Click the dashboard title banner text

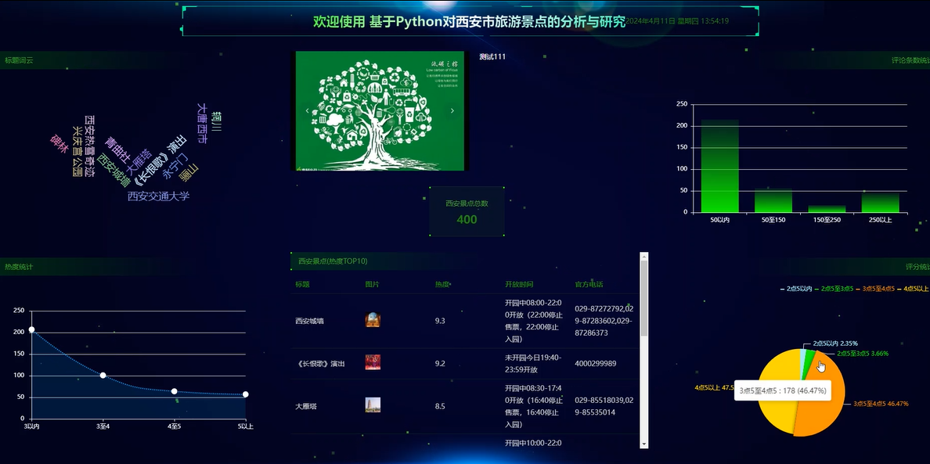(470, 22)
